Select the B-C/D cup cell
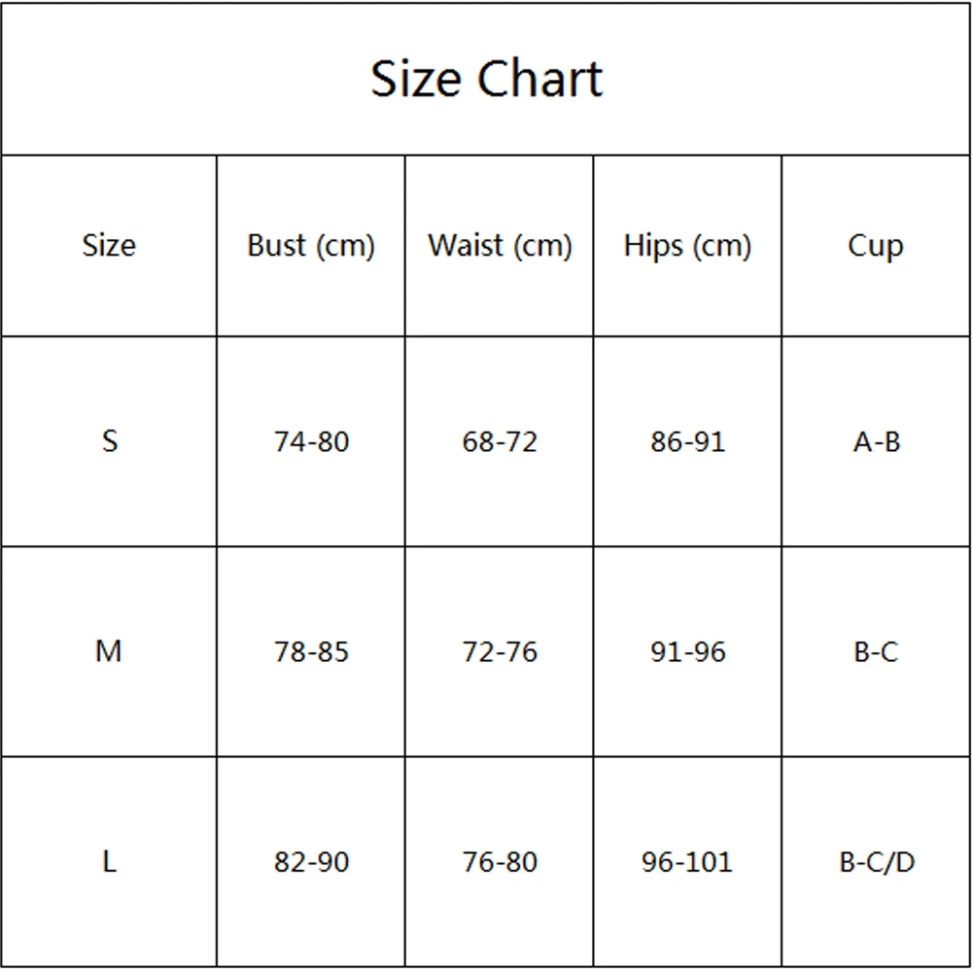972x972 pixels. tap(877, 862)
